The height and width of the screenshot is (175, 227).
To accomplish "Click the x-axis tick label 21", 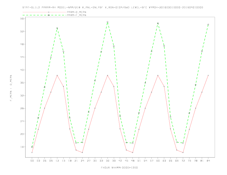I will pyautogui.click(x=76, y=161).
